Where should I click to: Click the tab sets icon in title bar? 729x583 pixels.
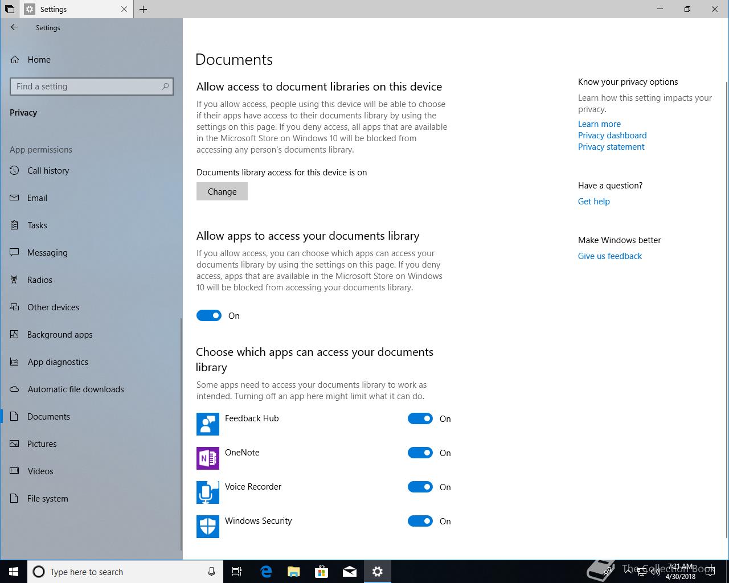point(10,9)
